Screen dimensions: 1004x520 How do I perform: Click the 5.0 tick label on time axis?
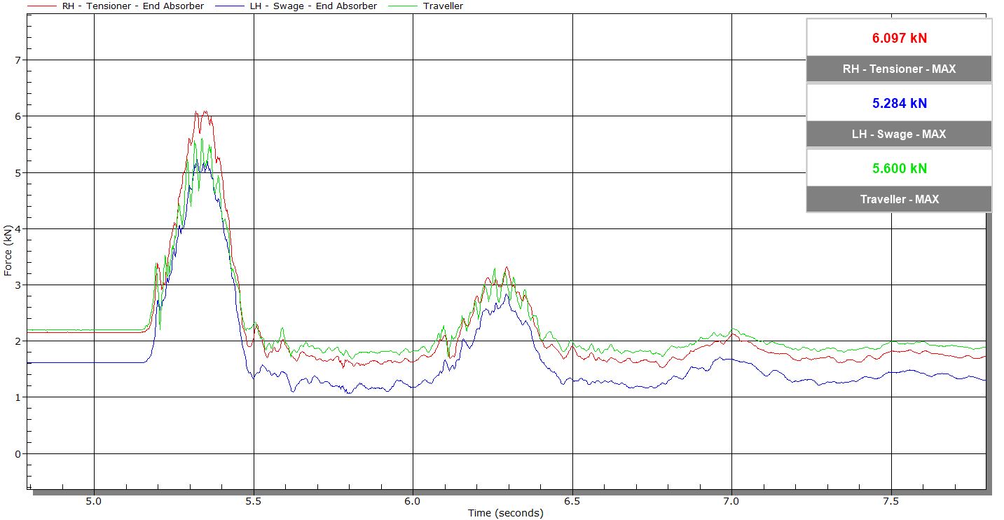[94, 501]
